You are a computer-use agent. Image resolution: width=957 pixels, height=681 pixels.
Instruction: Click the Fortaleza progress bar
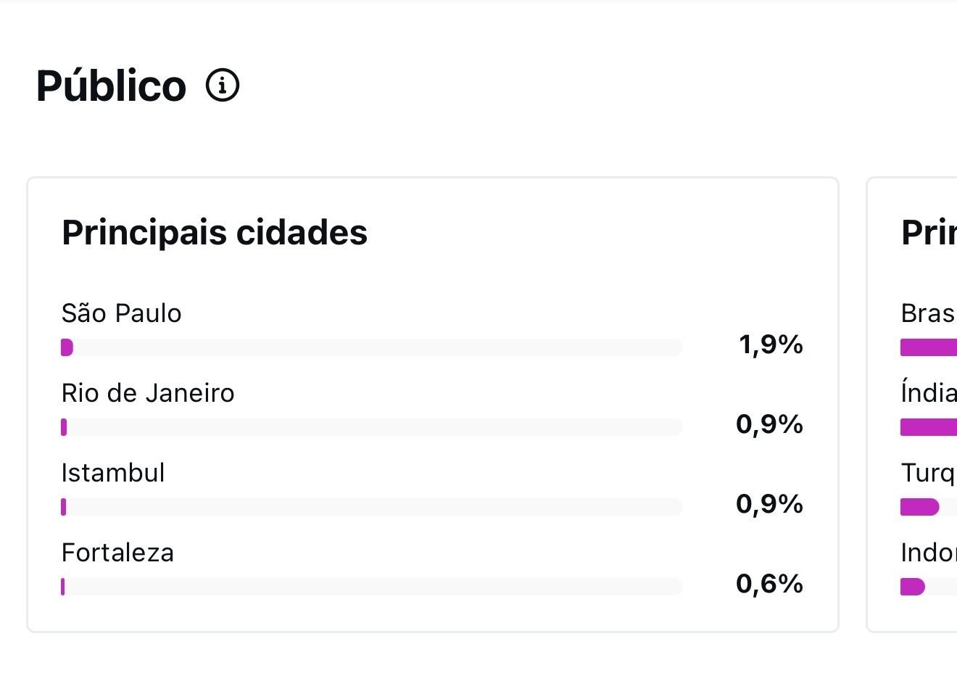pos(371,587)
